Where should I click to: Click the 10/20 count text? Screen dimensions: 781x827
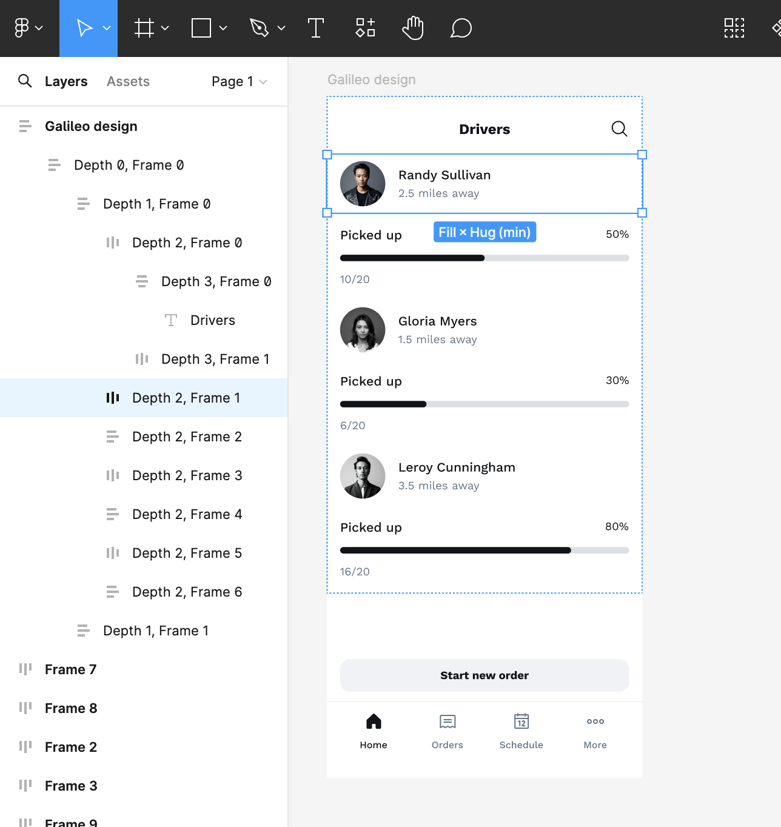pos(355,280)
